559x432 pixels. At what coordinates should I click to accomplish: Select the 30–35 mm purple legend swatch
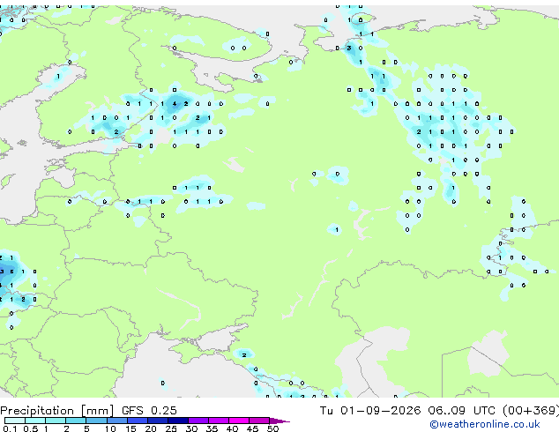click(x=198, y=421)
